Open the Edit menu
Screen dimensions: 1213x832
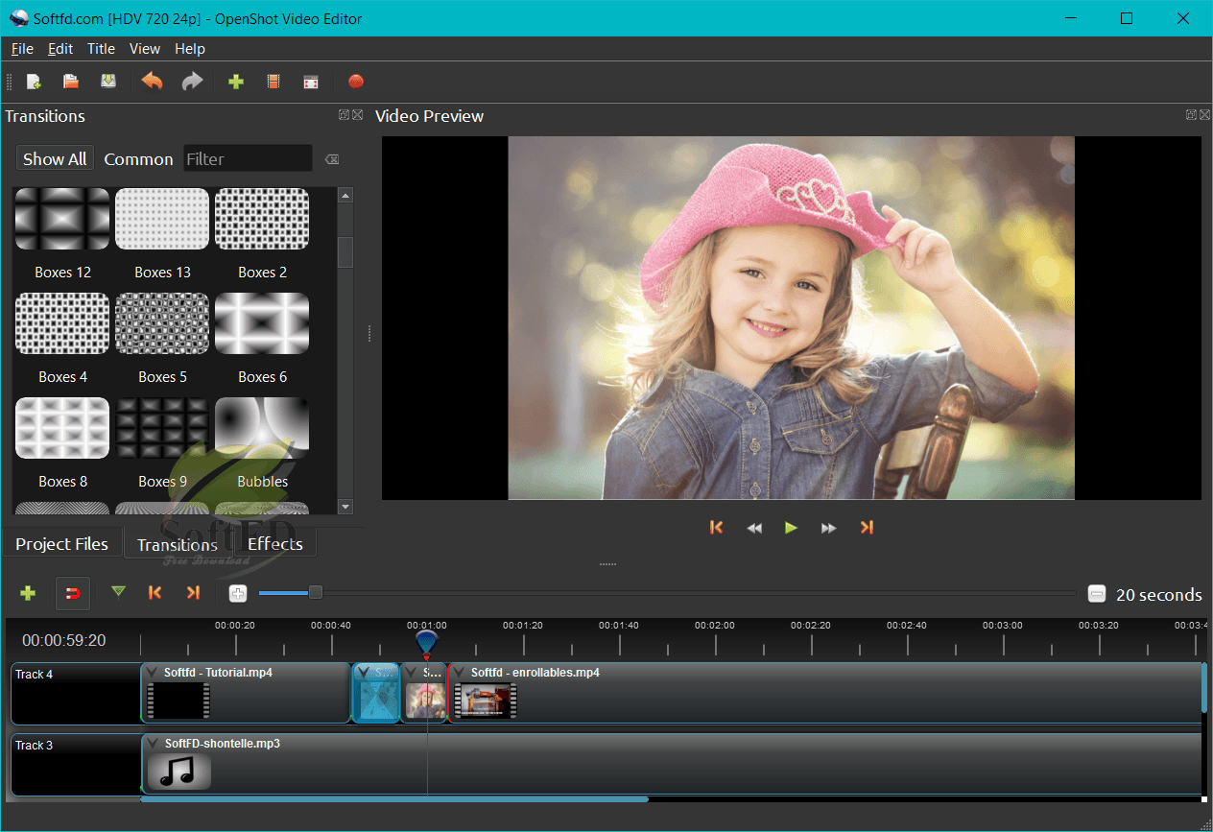click(60, 49)
